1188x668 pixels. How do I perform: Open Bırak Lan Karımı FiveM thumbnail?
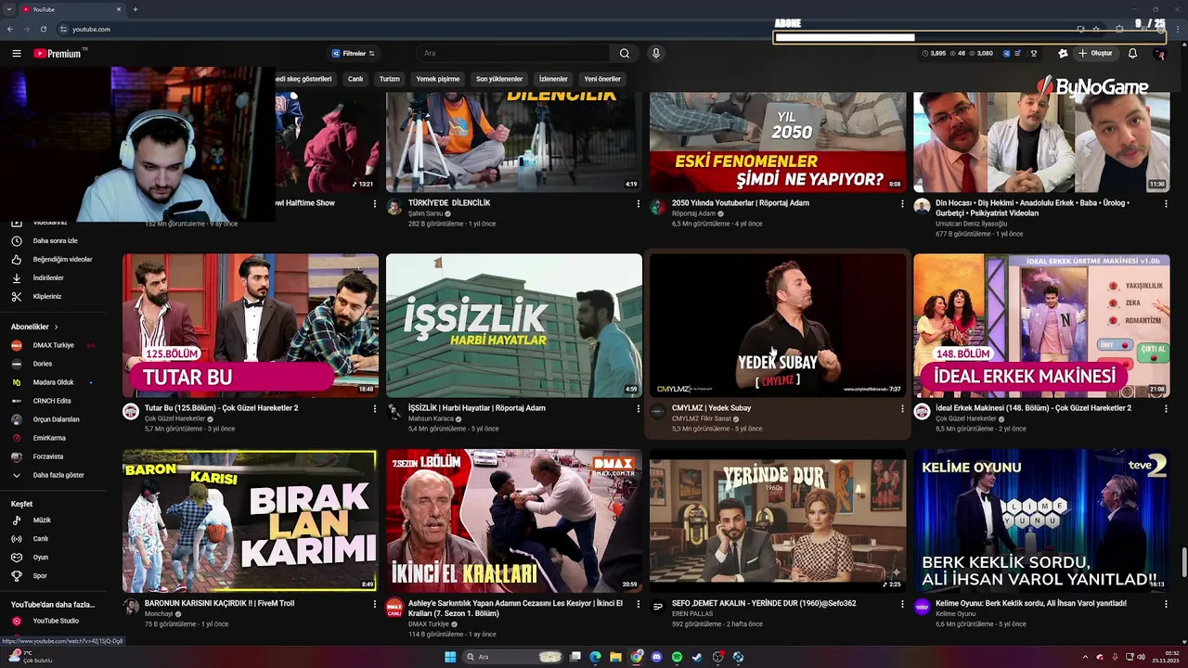[x=251, y=521]
